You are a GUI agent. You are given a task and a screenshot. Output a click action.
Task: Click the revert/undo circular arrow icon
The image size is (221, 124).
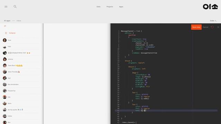coord(212,27)
